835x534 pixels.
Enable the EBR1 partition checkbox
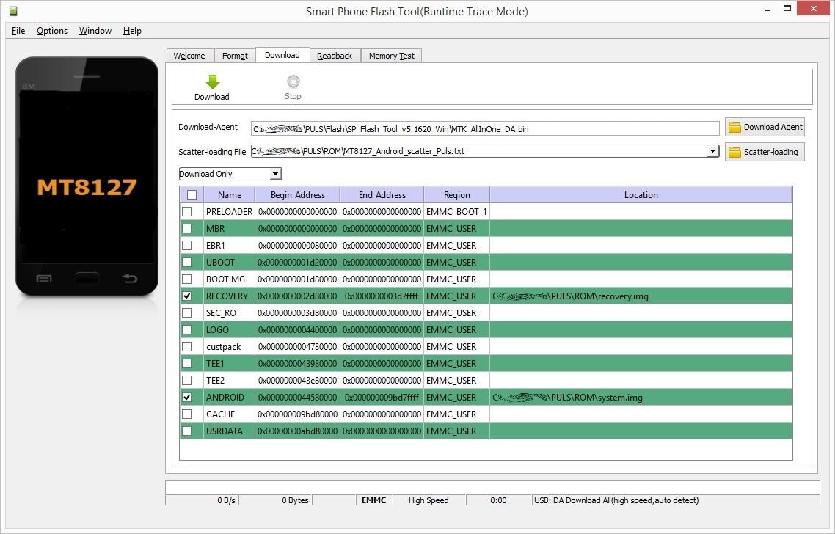click(x=187, y=246)
